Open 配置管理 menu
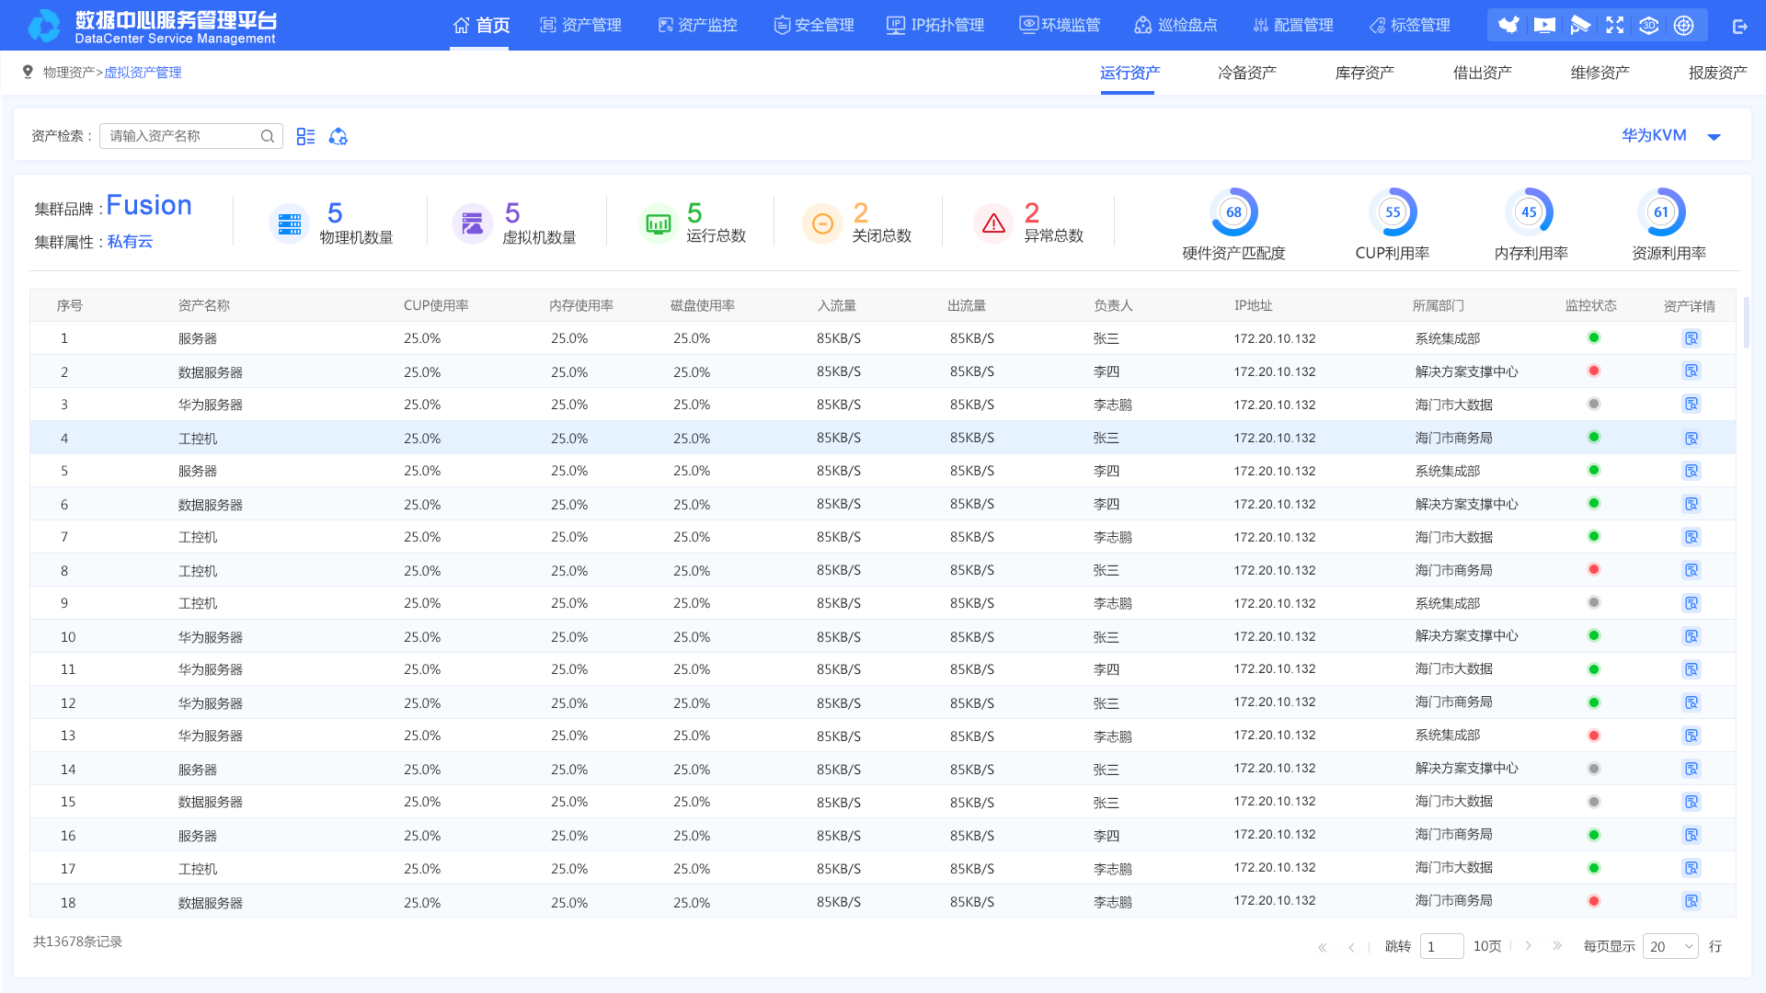1766x993 pixels. point(1292,25)
